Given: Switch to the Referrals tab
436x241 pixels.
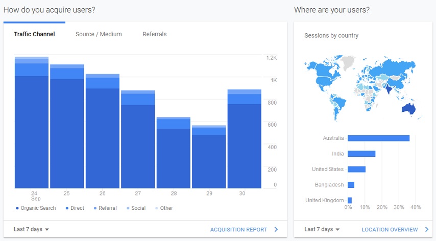Looking at the screenshot, I should (155, 34).
